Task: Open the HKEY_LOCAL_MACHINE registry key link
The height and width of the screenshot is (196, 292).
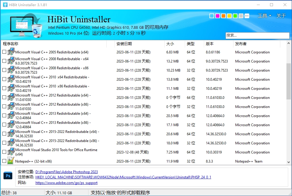Action: click(123, 177)
